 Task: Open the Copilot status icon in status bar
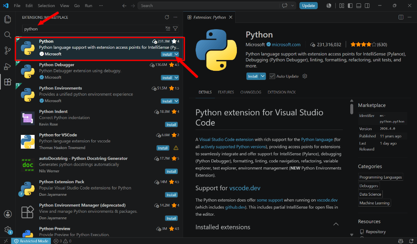[401, 241]
